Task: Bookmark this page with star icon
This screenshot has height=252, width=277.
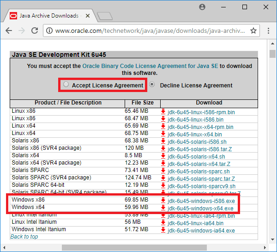Action: click(253, 31)
